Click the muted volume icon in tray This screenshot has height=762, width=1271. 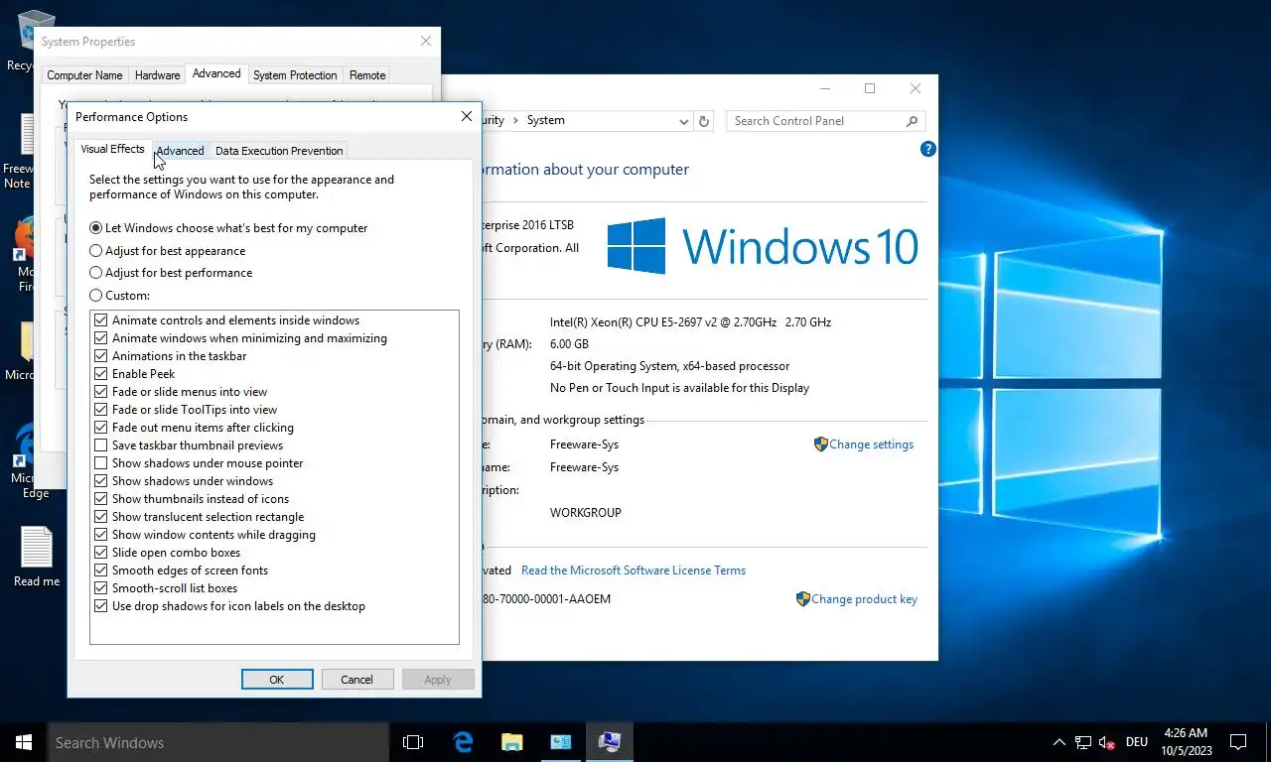point(1107,742)
